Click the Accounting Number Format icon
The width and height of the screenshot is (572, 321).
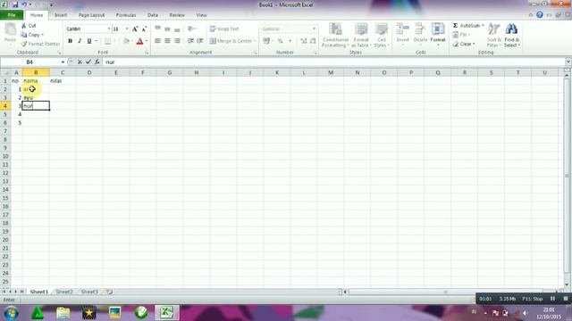266,41
